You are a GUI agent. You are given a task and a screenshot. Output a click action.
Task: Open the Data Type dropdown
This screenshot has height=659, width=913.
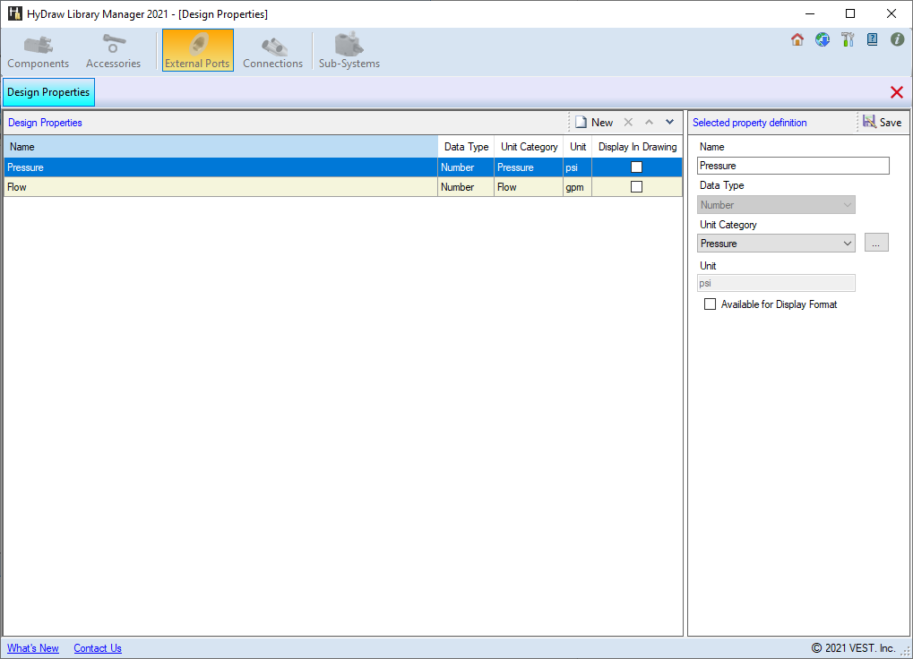coord(776,205)
